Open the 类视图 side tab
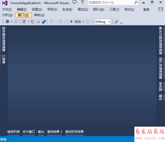The image size is (165, 142). point(160,86)
